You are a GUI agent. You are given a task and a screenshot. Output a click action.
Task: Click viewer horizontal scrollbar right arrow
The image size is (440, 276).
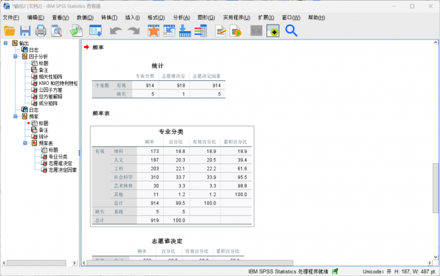pyautogui.click(x=430, y=263)
